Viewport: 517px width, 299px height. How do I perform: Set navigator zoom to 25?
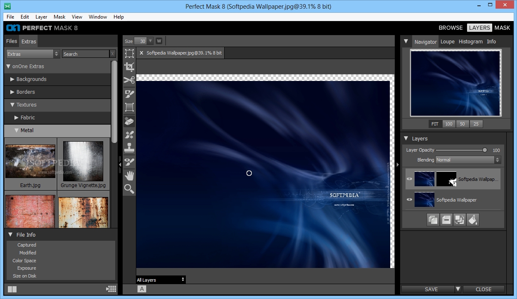[x=476, y=124]
